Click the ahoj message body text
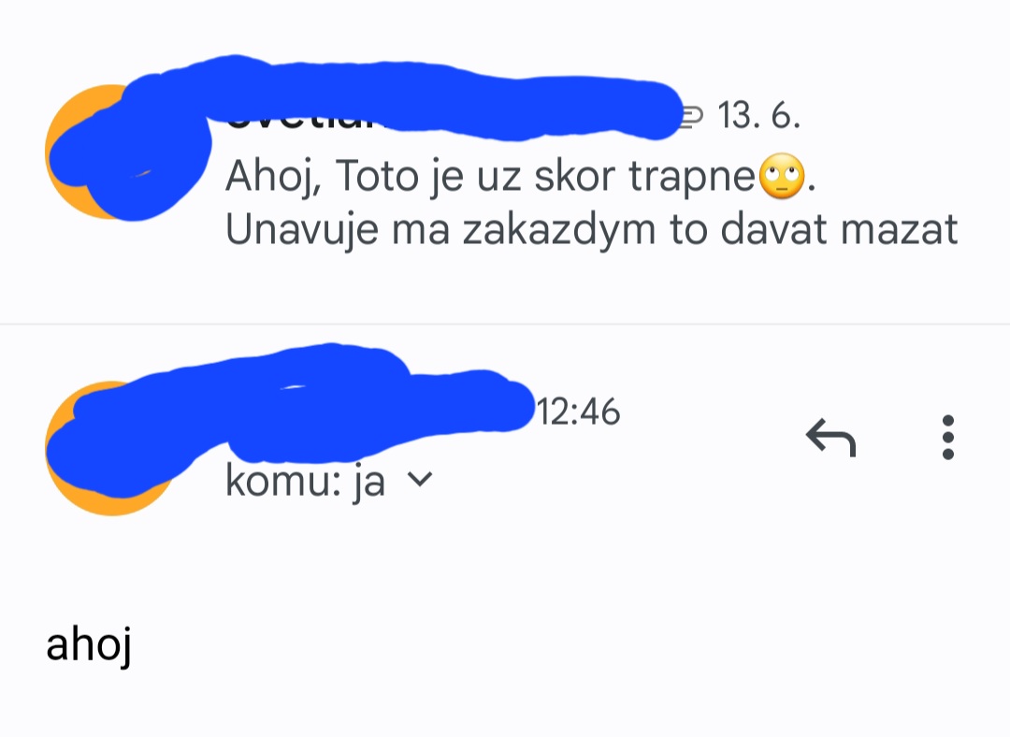Viewport: 1010px width, 737px height. pyautogui.click(x=89, y=644)
